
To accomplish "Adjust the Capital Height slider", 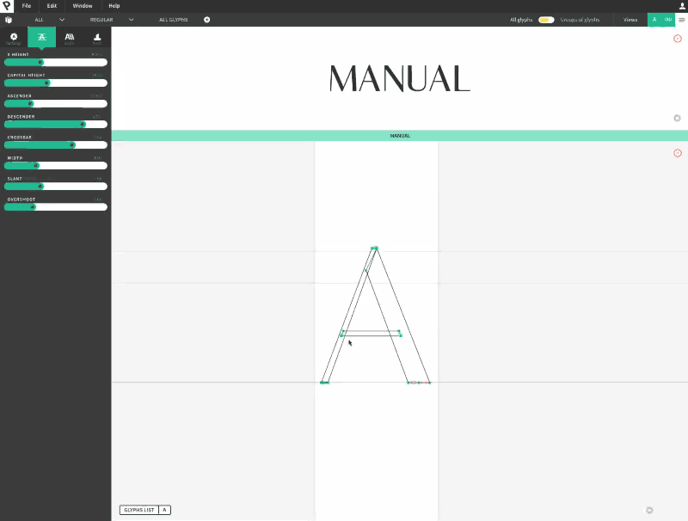I will 56,83.
